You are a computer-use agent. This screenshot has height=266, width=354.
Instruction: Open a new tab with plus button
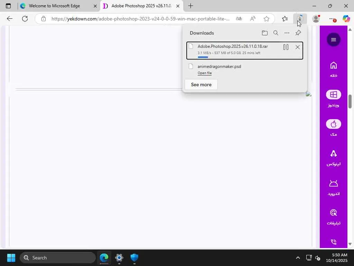tap(190, 6)
